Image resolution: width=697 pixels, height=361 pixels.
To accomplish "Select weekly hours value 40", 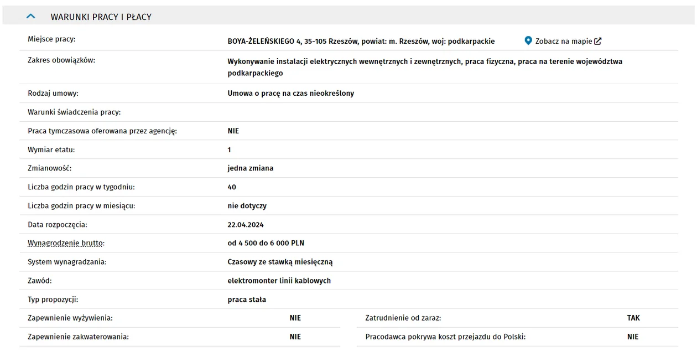I will [232, 187].
